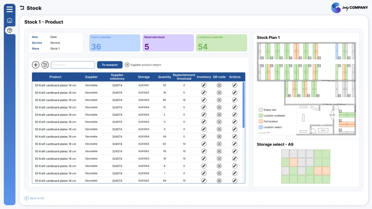The width and height of the screenshot is (372, 209).
Task: Edit inventory for the row with quantity 19
Action: click(204, 159)
